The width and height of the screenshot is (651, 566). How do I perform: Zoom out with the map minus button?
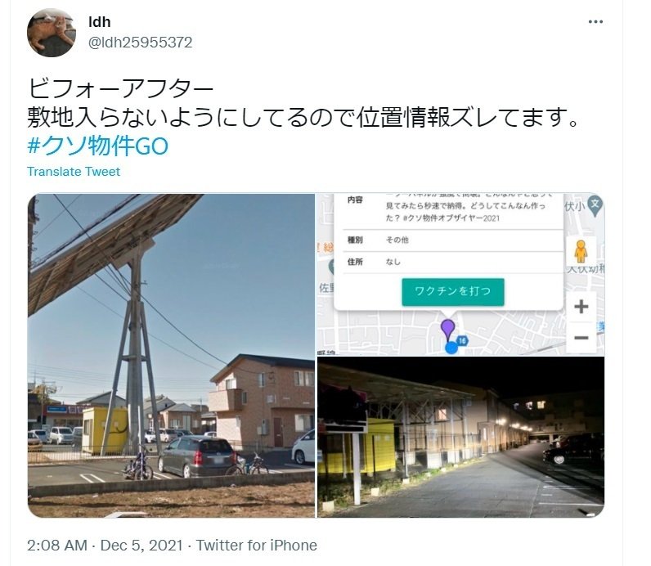(x=581, y=338)
